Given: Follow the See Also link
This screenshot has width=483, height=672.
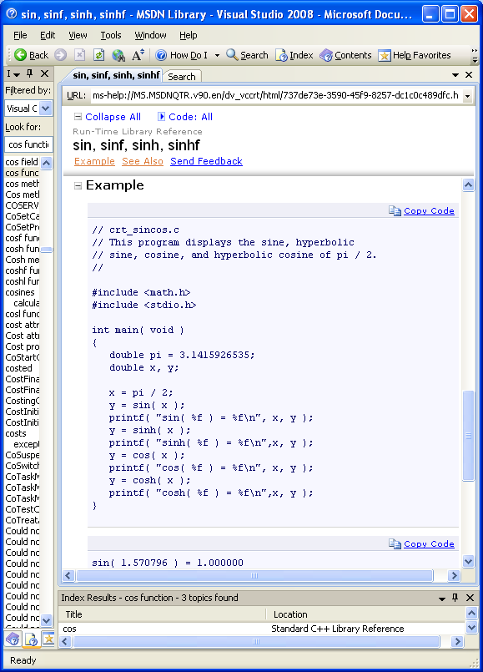Looking at the screenshot, I should (142, 161).
